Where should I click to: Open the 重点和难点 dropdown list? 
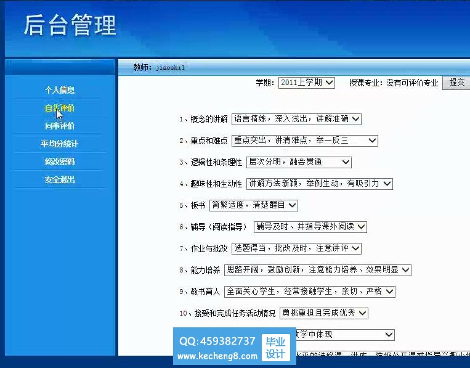pos(304,141)
